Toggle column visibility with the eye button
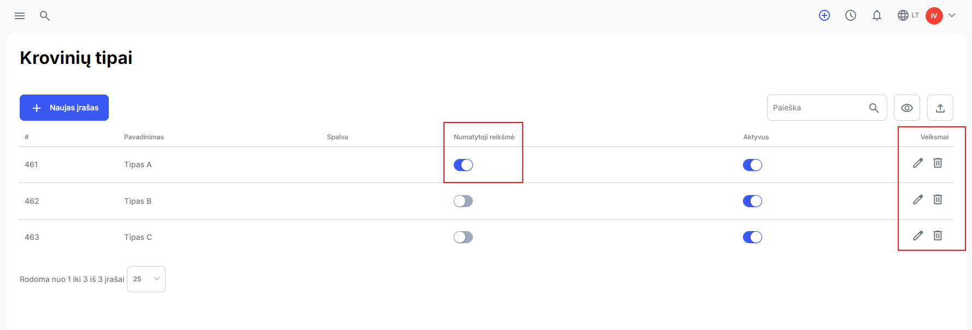Viewport: 972px width, 330px height. tap(907, 108)
